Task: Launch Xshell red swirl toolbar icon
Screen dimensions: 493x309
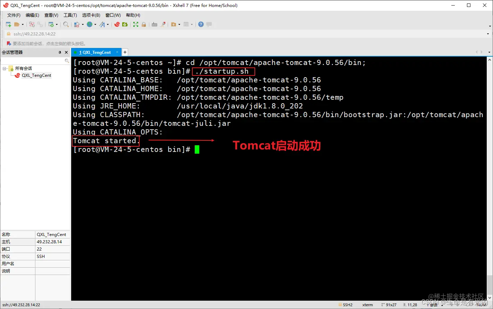Action: point(117,24)
